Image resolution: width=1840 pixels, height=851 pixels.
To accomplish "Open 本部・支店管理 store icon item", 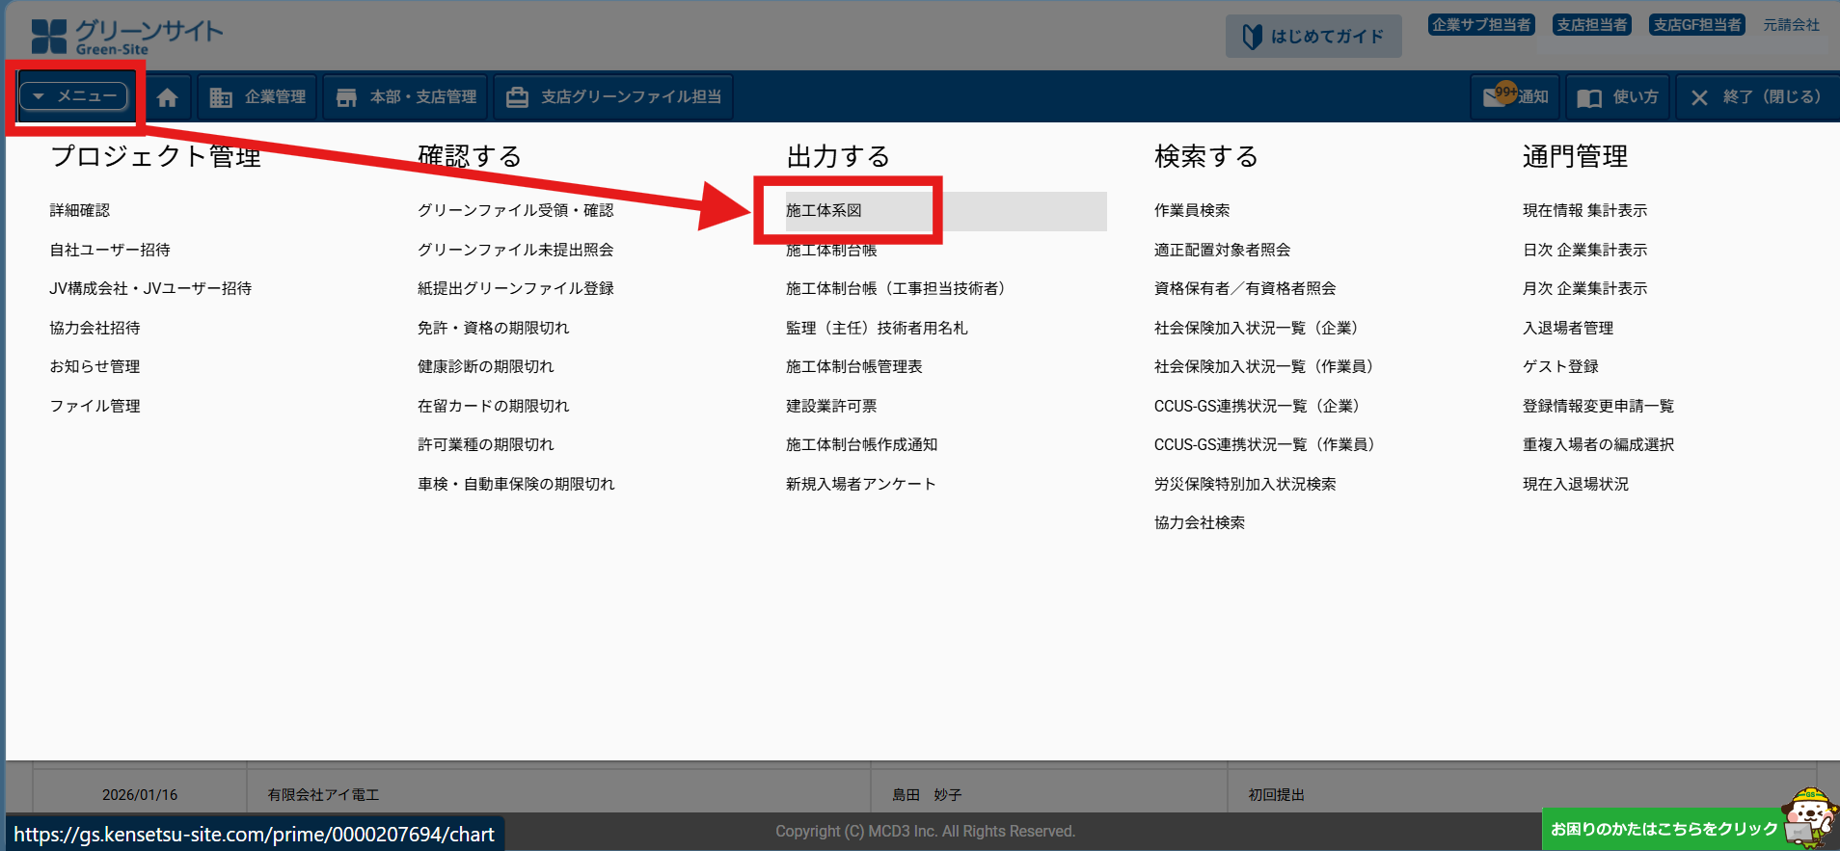I will coord(346,97).
